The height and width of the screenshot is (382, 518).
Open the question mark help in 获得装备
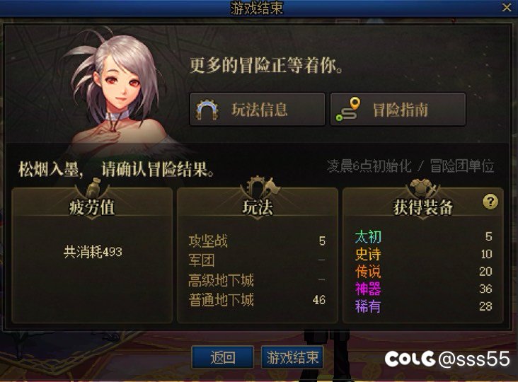tap(490, 202)
